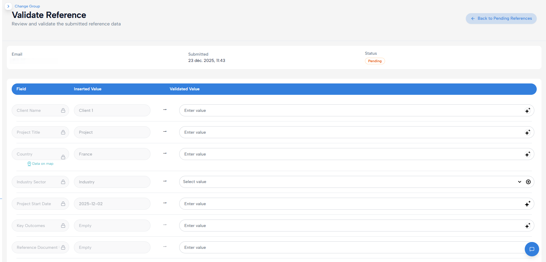This screenshot has height=262, width=546.
Task: Click the lock icon on Industry Sector field
Action: (x=63, y=182)
